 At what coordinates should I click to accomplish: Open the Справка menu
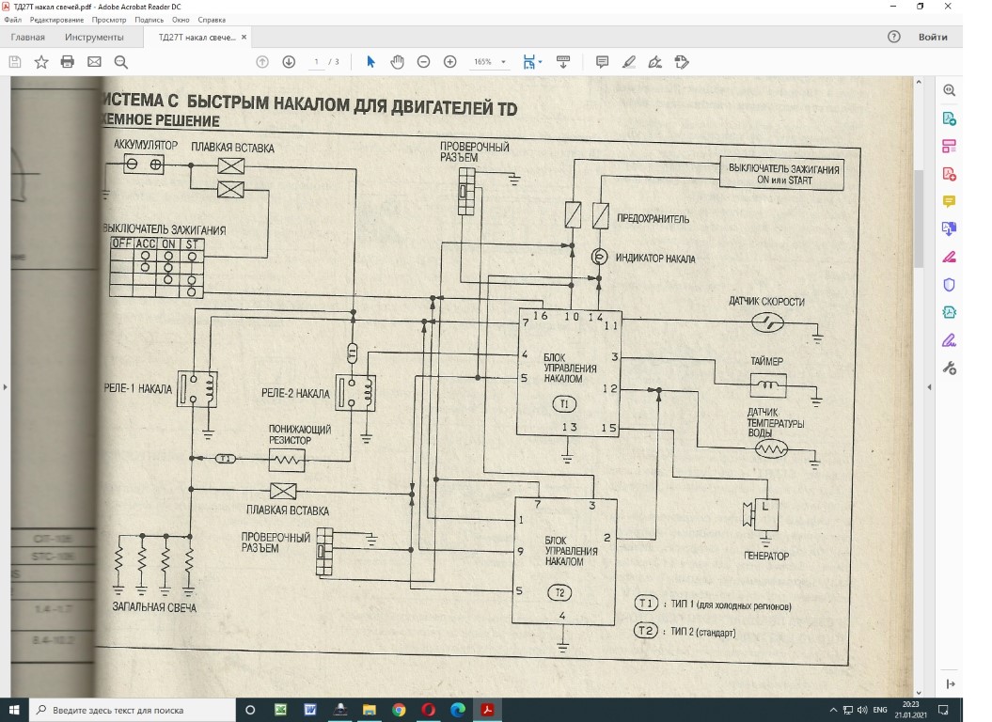pyautogui.click(x=212, y=20)
